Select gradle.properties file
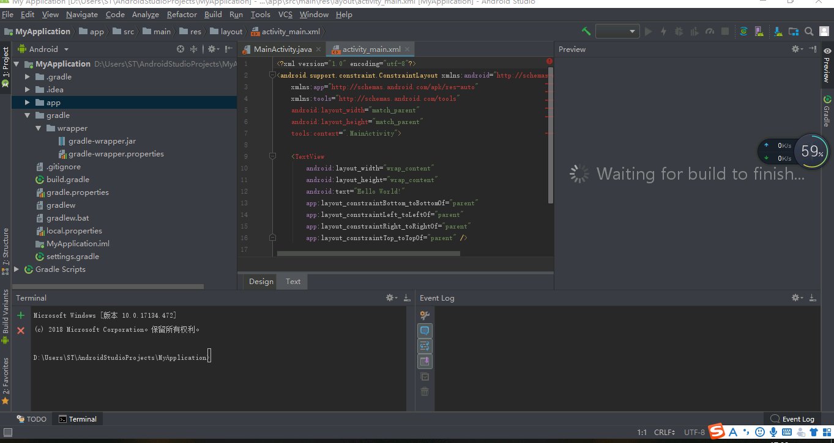The width and height of the screenshot is (834, 443). (72, 192)
